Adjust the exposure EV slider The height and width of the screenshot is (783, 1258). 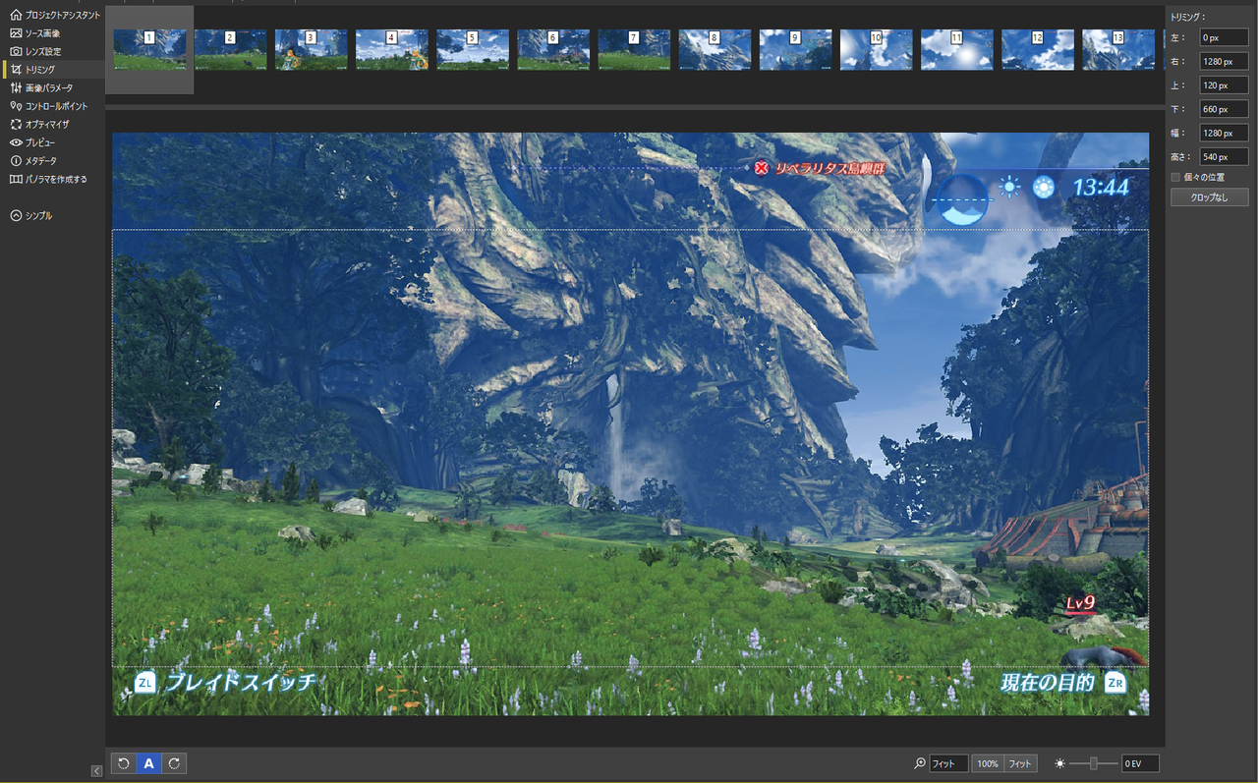point(1093,763)
